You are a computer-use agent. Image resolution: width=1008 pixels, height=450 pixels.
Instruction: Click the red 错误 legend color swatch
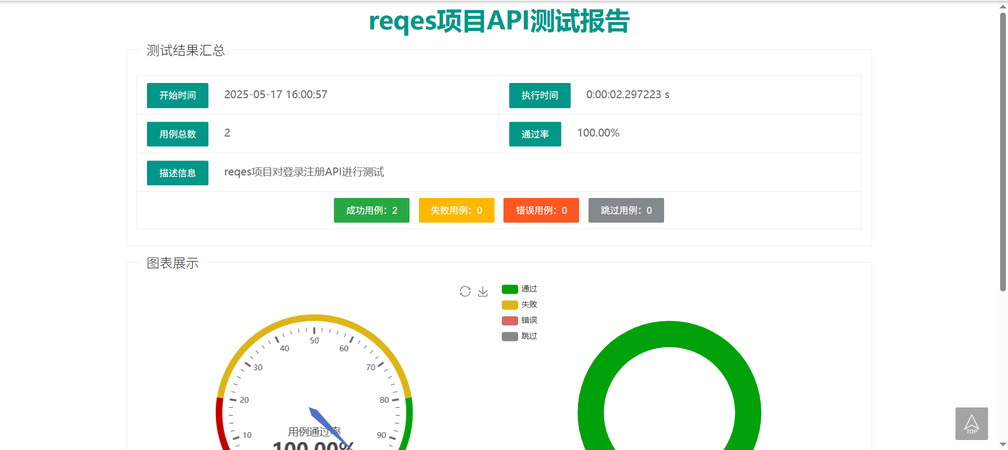[510, 321]
